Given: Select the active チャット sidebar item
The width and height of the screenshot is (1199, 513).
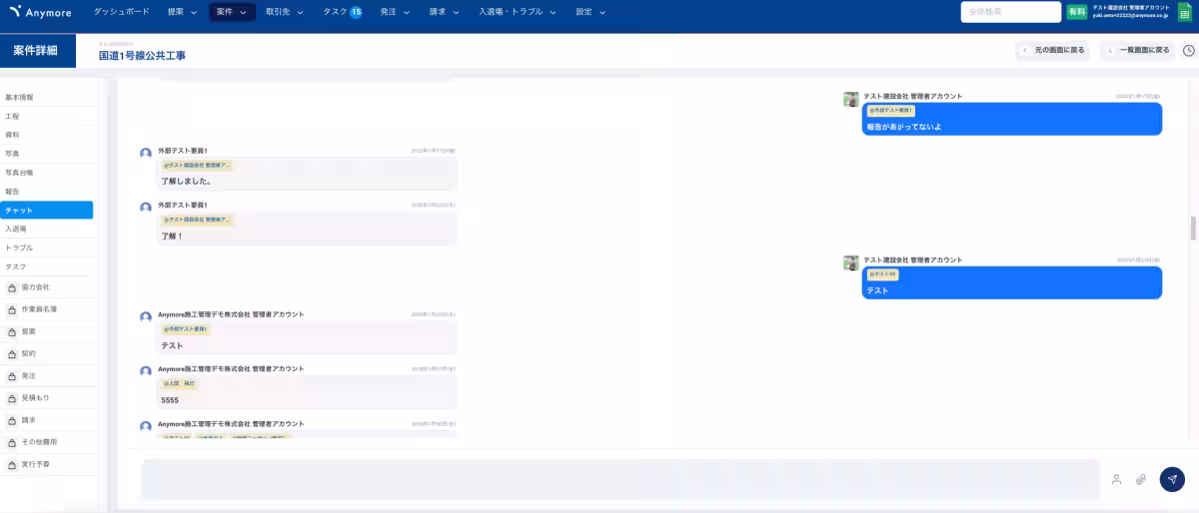Looking at the screenshot, I should click(47, 210).
